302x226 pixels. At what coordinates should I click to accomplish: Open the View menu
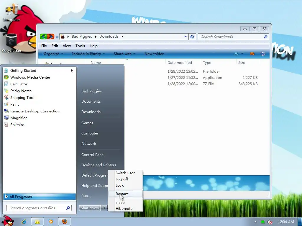[67, 46]
